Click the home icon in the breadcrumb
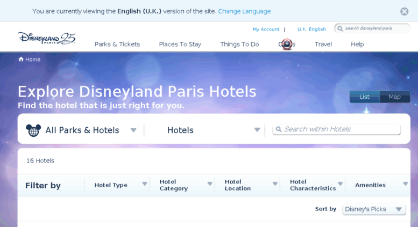This screenshot has height=227, width=418. pyautogui.click(x=21, y=59)
